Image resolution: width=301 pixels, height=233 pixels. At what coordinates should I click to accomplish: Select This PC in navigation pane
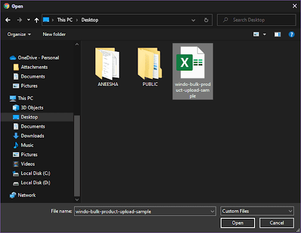point(22,98)
